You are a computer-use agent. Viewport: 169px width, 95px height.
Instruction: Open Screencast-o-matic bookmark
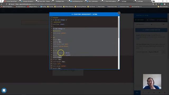tap(123, 7)
